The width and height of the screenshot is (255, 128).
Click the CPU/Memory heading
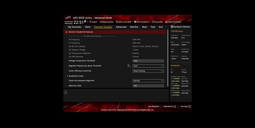click(x=177, y=31)
